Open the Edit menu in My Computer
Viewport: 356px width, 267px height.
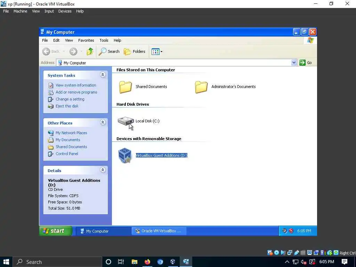(x=56, y=40)
